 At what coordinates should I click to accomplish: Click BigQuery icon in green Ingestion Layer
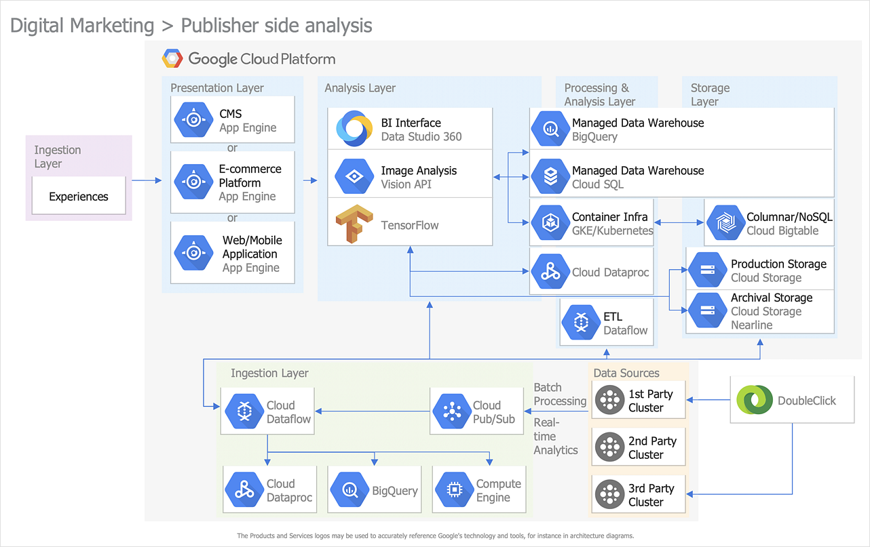[349, 490]
